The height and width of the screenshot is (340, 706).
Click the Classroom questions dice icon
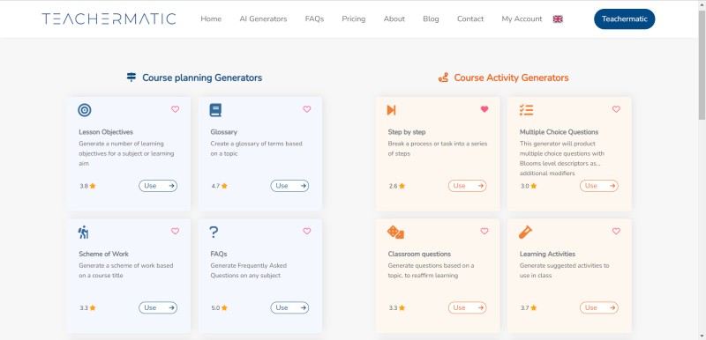(395, 233)
